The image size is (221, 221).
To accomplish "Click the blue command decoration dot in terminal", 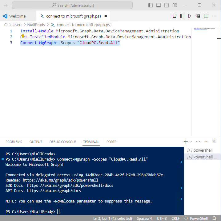I will tap(3, 159).
